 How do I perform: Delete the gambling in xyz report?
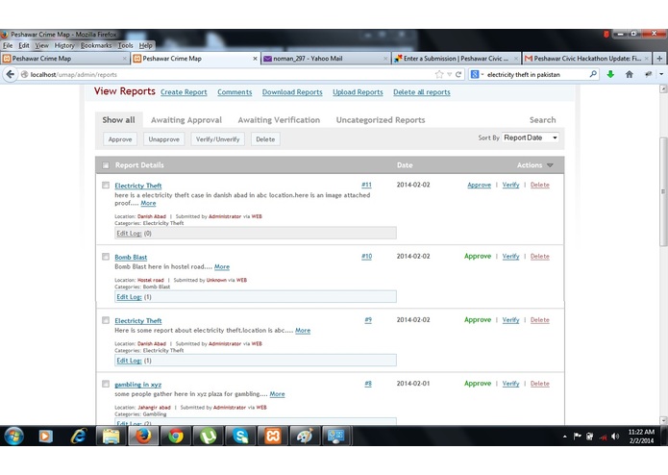tap(540, 384)
